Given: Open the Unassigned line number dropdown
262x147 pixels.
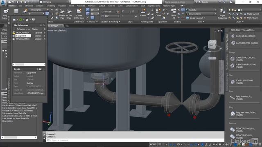Looking at the screenshot, I should pos(38,10).
